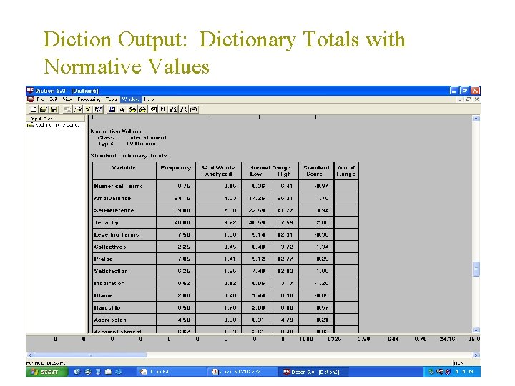
Task: Click the system tray clock
Action: [x=464, y=372]
